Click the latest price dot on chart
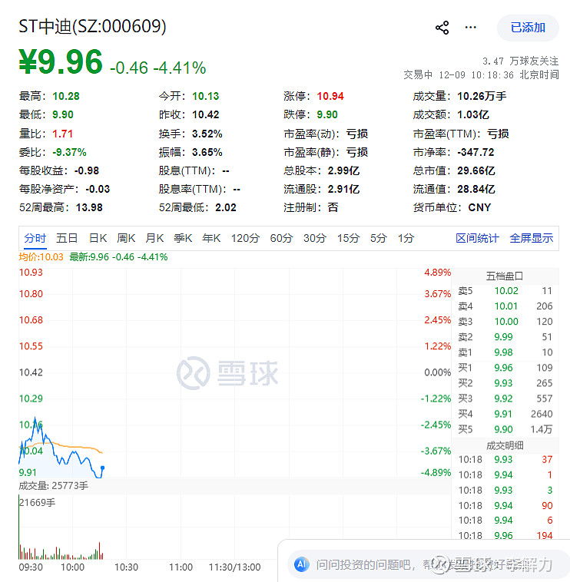The width and height of the screenshot is (570, 582). (x=102, y=468)
